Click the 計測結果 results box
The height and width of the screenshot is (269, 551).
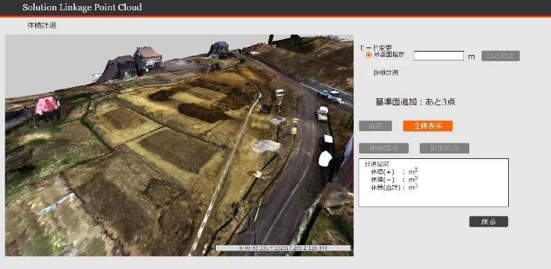(x=433, y=183)
